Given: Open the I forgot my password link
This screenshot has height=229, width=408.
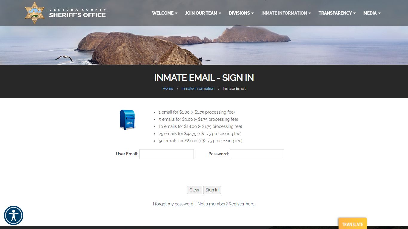Looking at the screenshot, I should point(173,204).
